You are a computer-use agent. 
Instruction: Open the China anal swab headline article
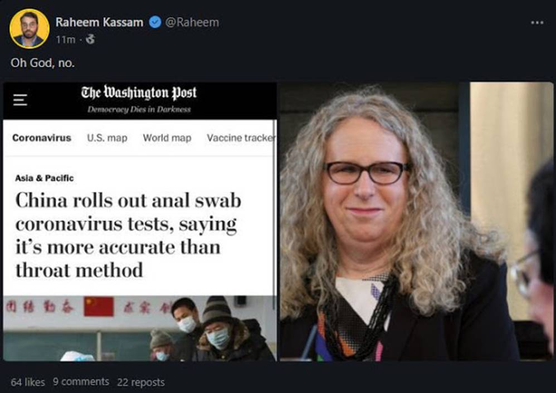pos(128,235)
